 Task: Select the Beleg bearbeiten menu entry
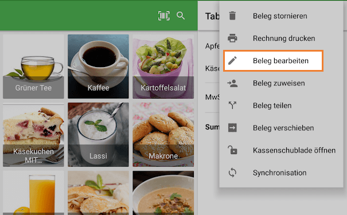click(274, 61)
